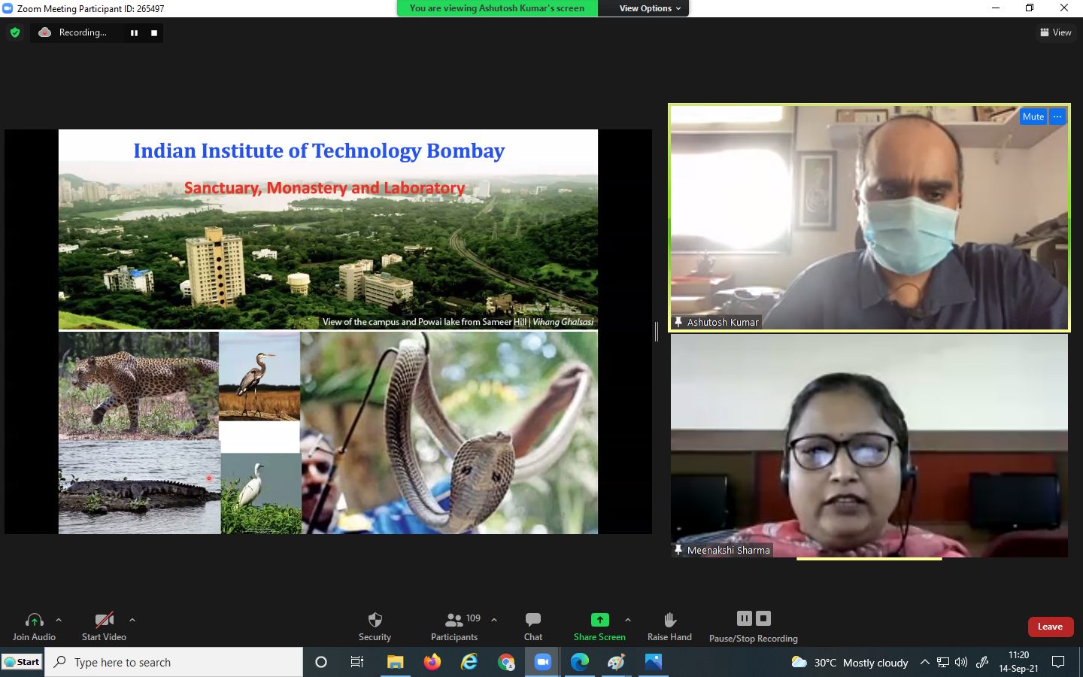Raise Hand in the meeting
Image resolution: width=1083 pixels, height=677 pixels.
[669, 627]
